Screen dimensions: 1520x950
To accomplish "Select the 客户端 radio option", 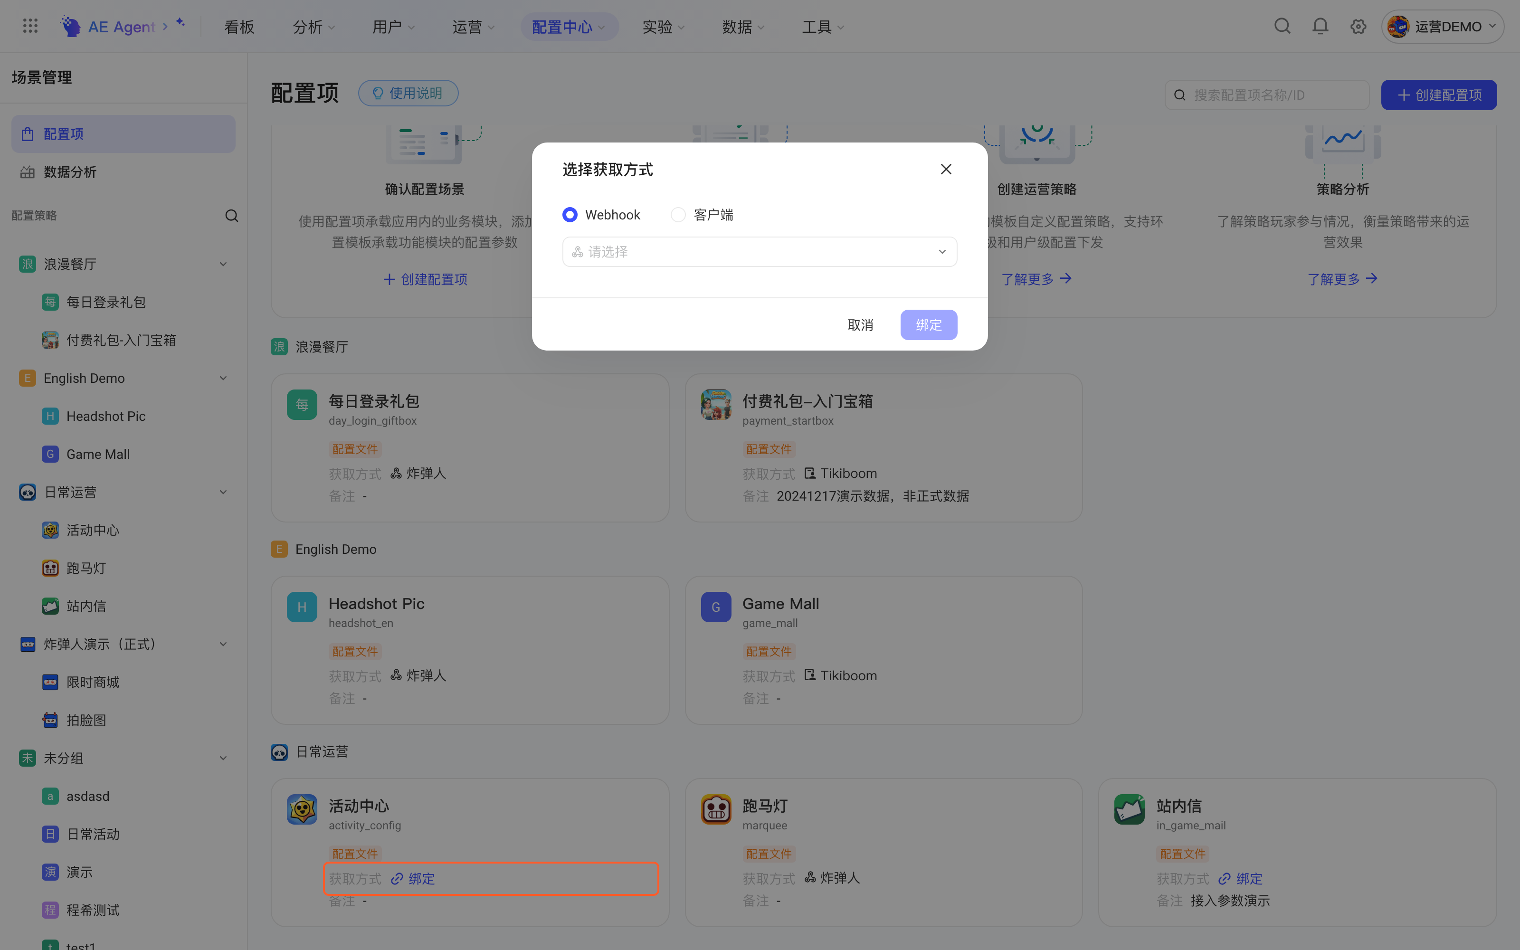I will coord(678,215).
